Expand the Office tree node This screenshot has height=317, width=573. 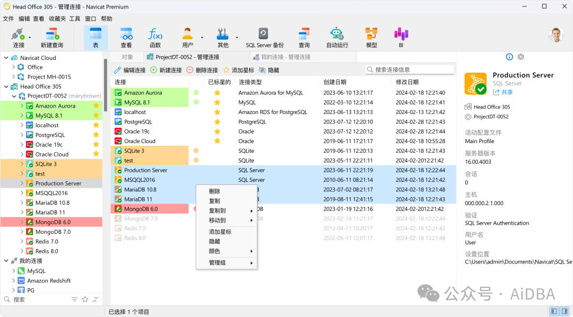click(13, 67)
